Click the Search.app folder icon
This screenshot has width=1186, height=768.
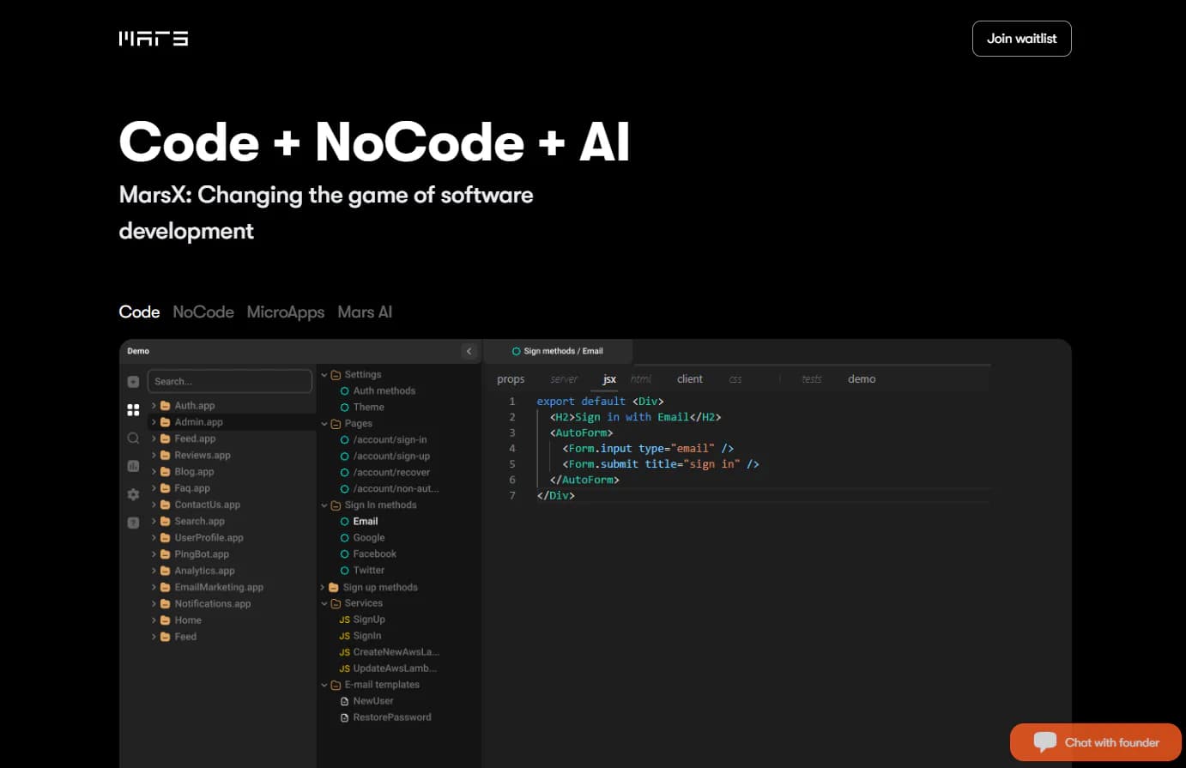tap(166, 521)
